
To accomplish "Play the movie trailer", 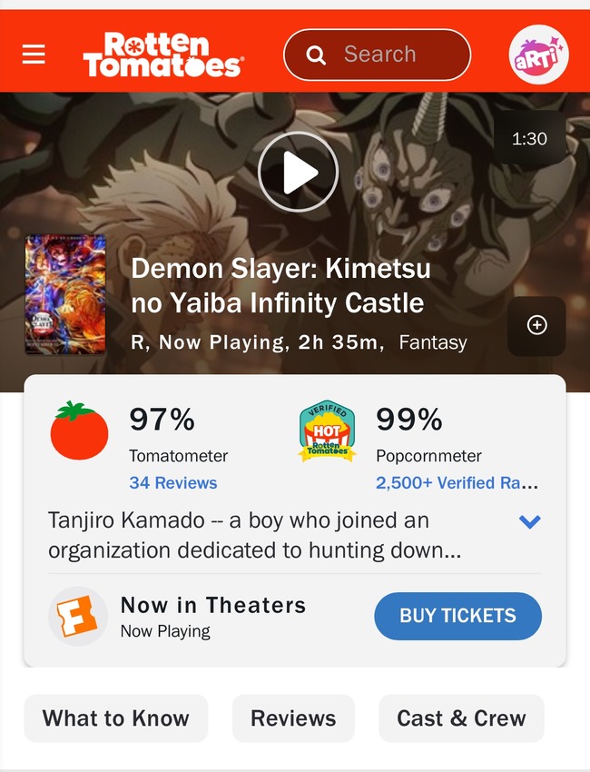I will click(x=299, y=172).
